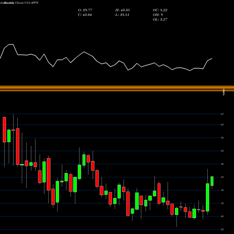
Task: Select the price axis label 58
Action: pyautogui.click(x=222, y=138)
